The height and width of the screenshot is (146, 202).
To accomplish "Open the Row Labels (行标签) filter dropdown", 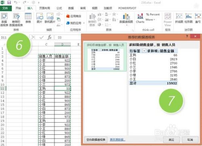I will (144, 51).
